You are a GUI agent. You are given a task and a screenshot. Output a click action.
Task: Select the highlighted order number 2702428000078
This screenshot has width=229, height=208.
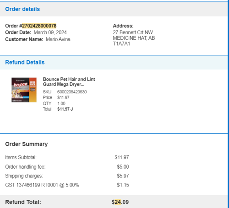[x=39, y=26]
